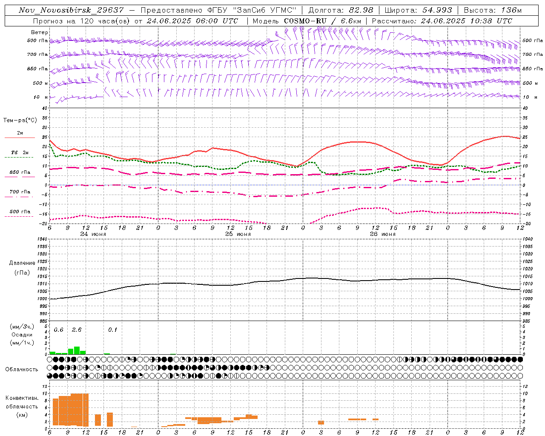Click the 'Конвективн.' convective cloud label

(x=22, y=398)
